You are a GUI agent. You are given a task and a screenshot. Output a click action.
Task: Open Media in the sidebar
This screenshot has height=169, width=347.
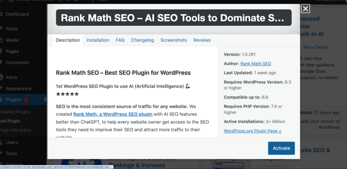pos(12,40)
